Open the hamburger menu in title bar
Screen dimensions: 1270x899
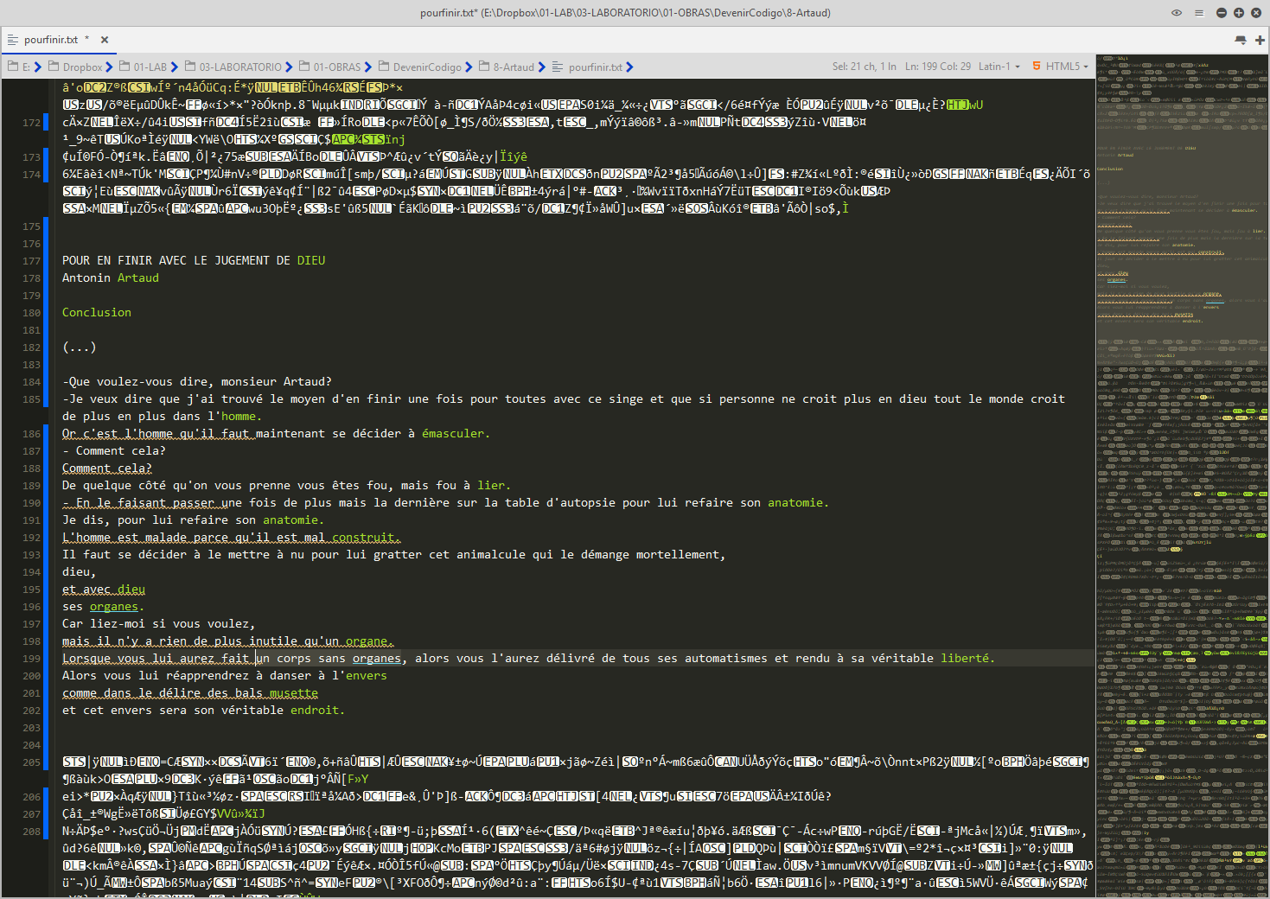pyautogui.click(x=1198, y=13)
